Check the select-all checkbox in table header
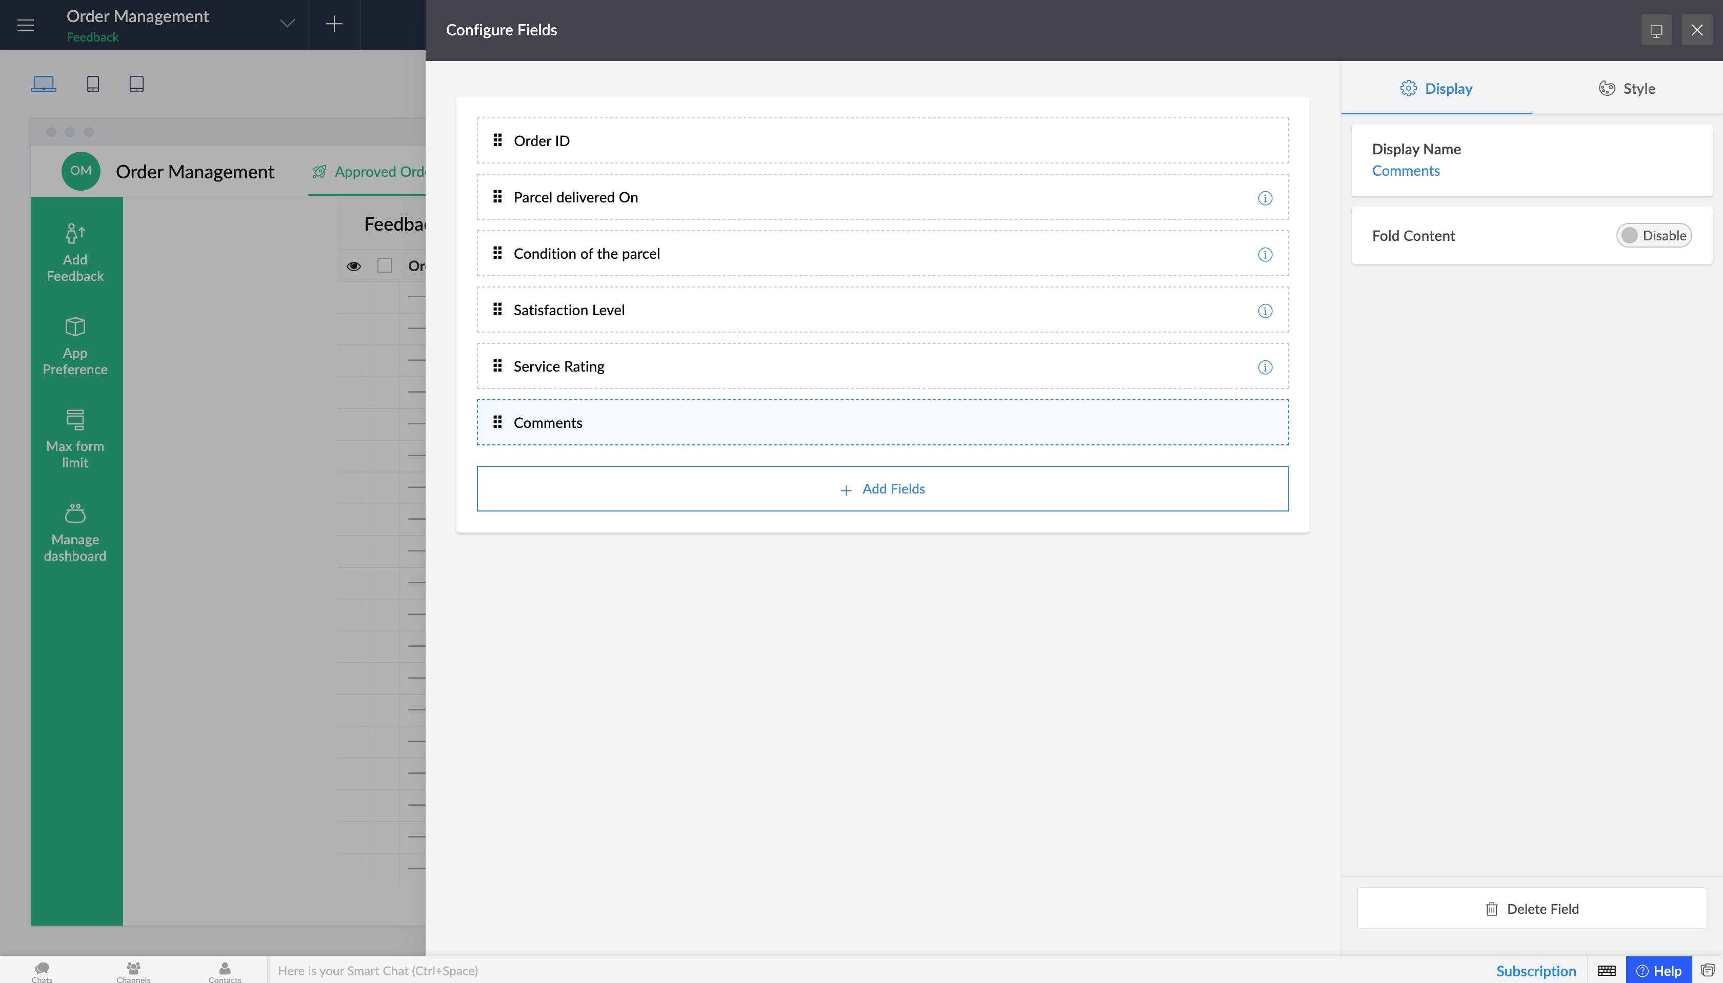This screenshot has height=983, width=1723. [x=384, y=266]
